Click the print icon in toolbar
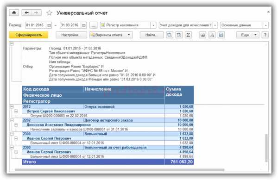The width and height of the screenshot is (278, 180). pos(202,35)
